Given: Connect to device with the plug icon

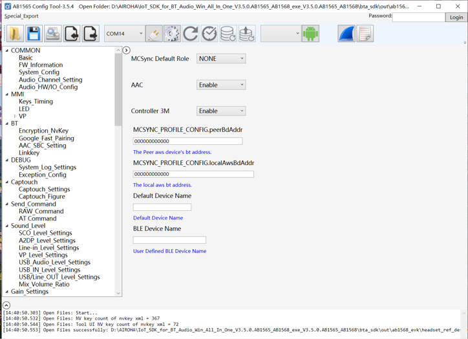Looking at the screenshot, I should click(154, 34).
